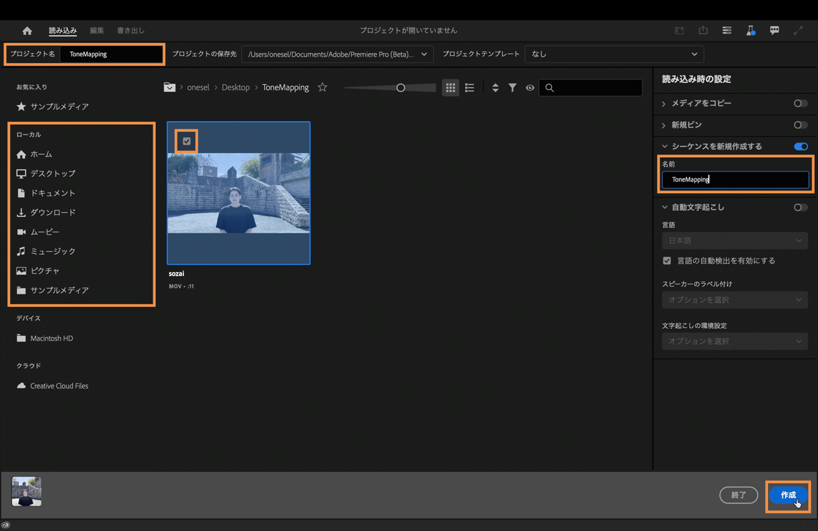Open the Quick Export share icon
Screen dimensions: 818x531
tap(703, 31)
